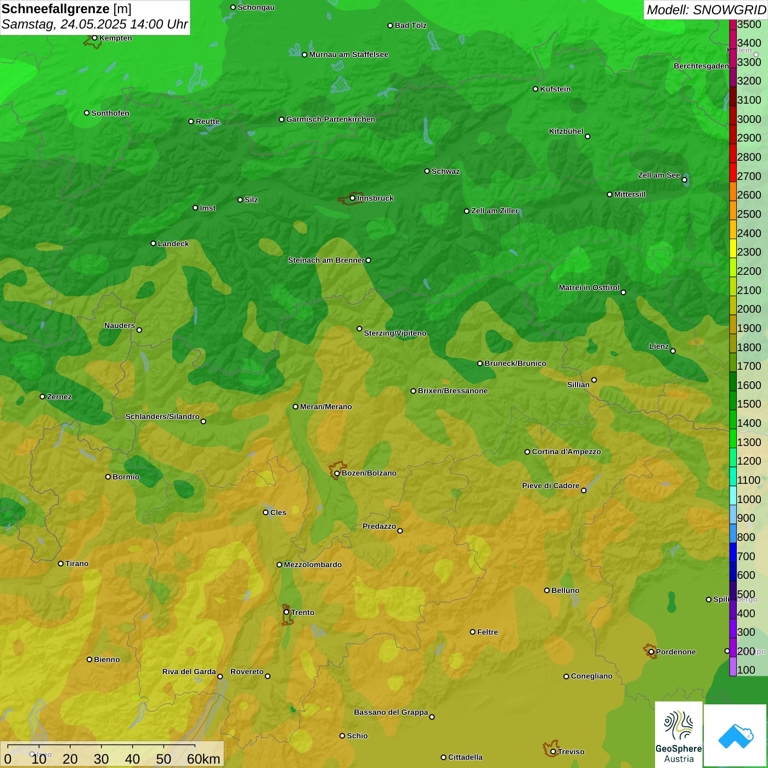Viewport: 768px width, 768px height.
Task: Click the Nauders label
Action: point(120,325)
